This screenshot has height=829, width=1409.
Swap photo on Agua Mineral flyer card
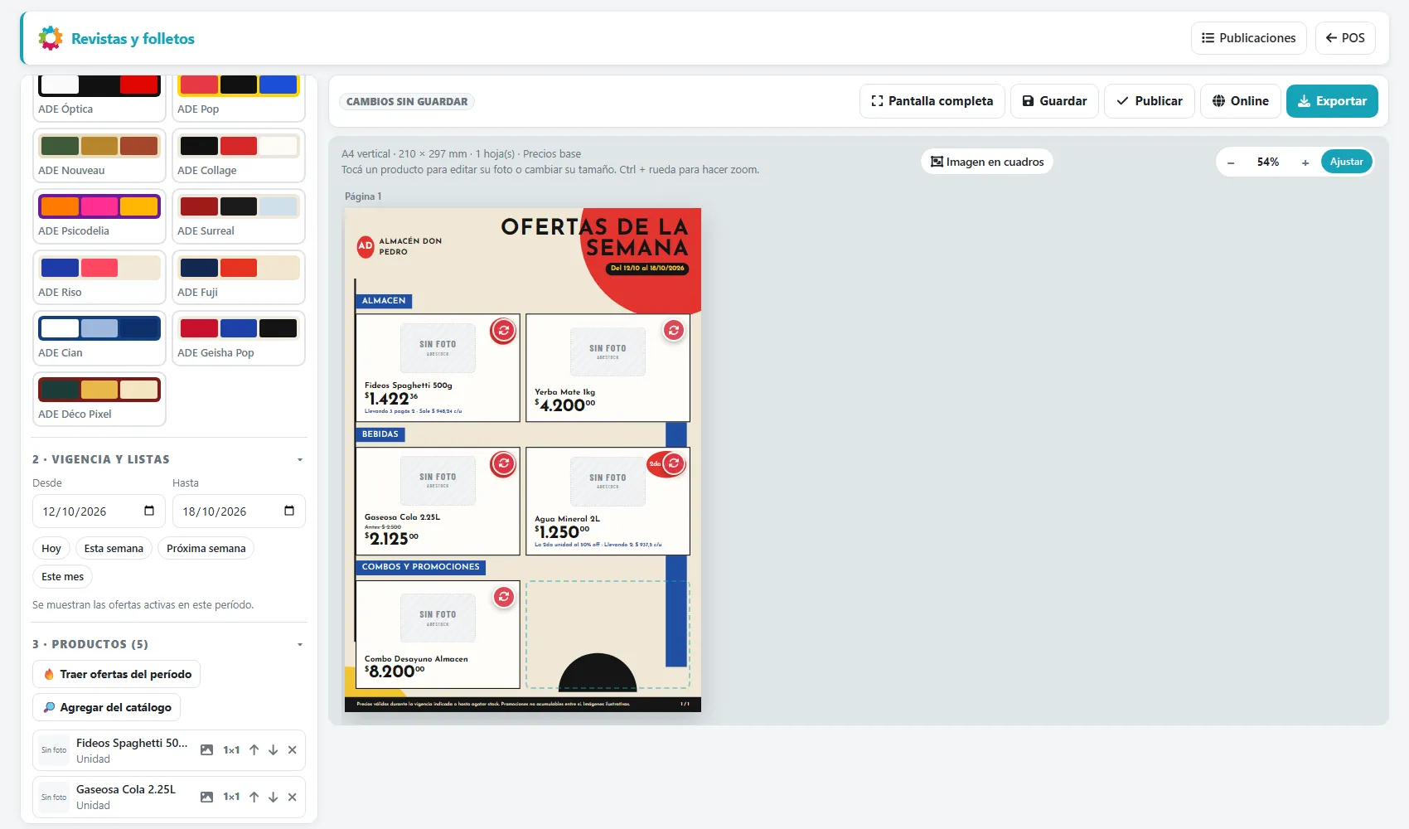(x=674, y=464)
